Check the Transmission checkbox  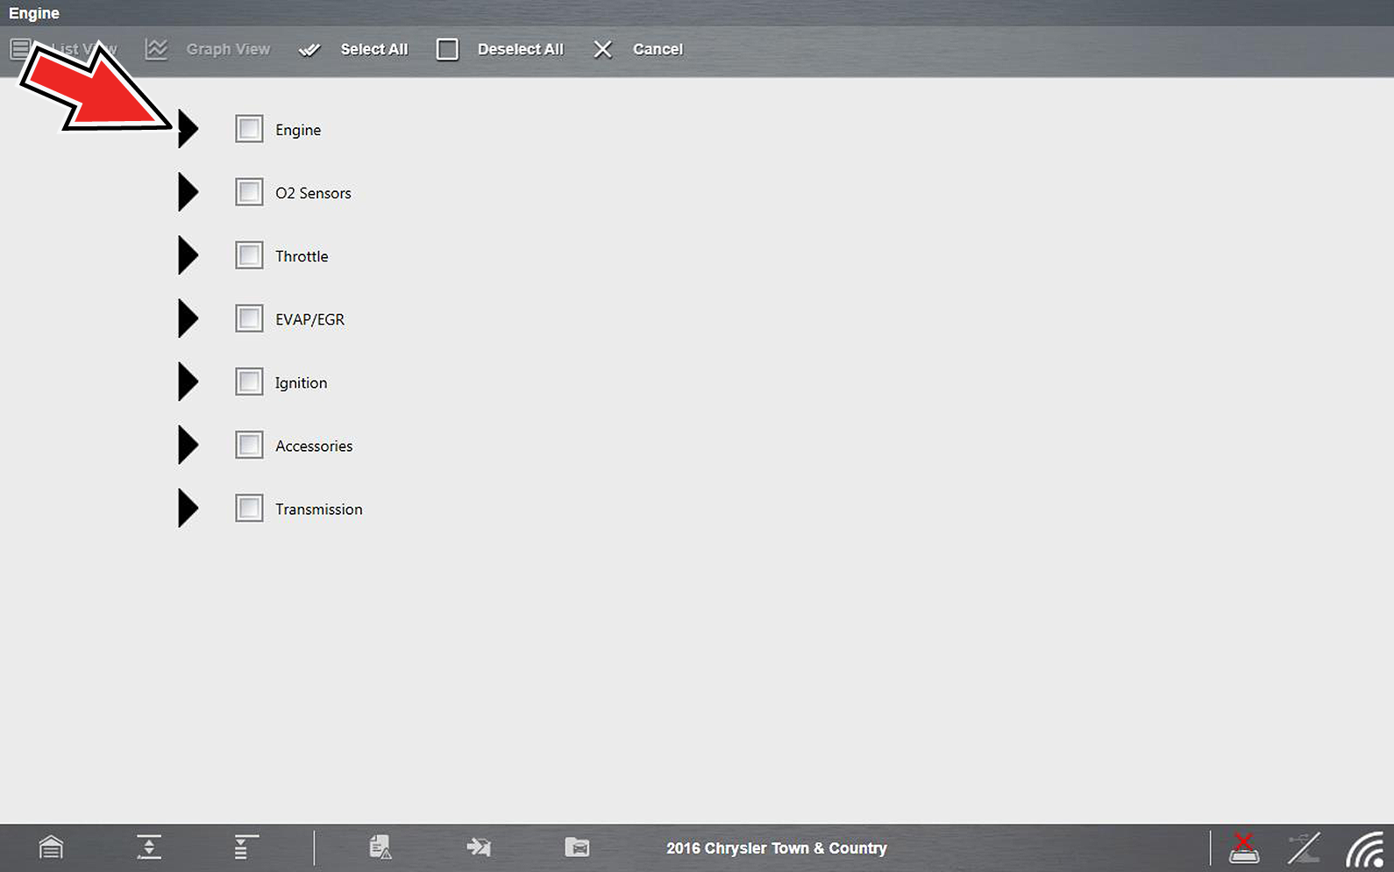pos(249,508)
